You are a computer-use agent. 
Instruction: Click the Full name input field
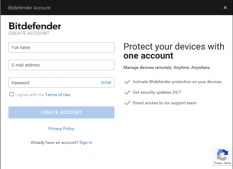click(x=61, y=47)
